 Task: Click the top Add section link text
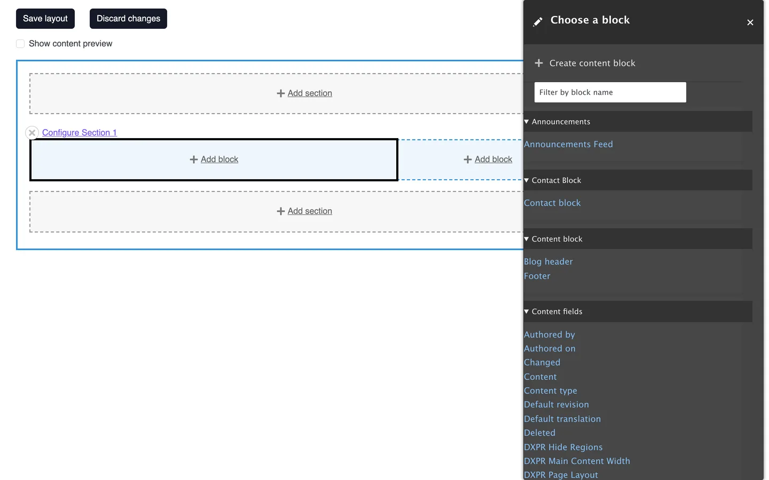(x=310, y=93)
